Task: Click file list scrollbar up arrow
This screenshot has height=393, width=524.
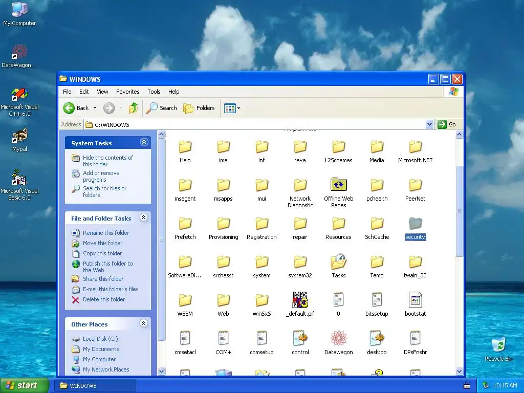Action: pos(459,135)
